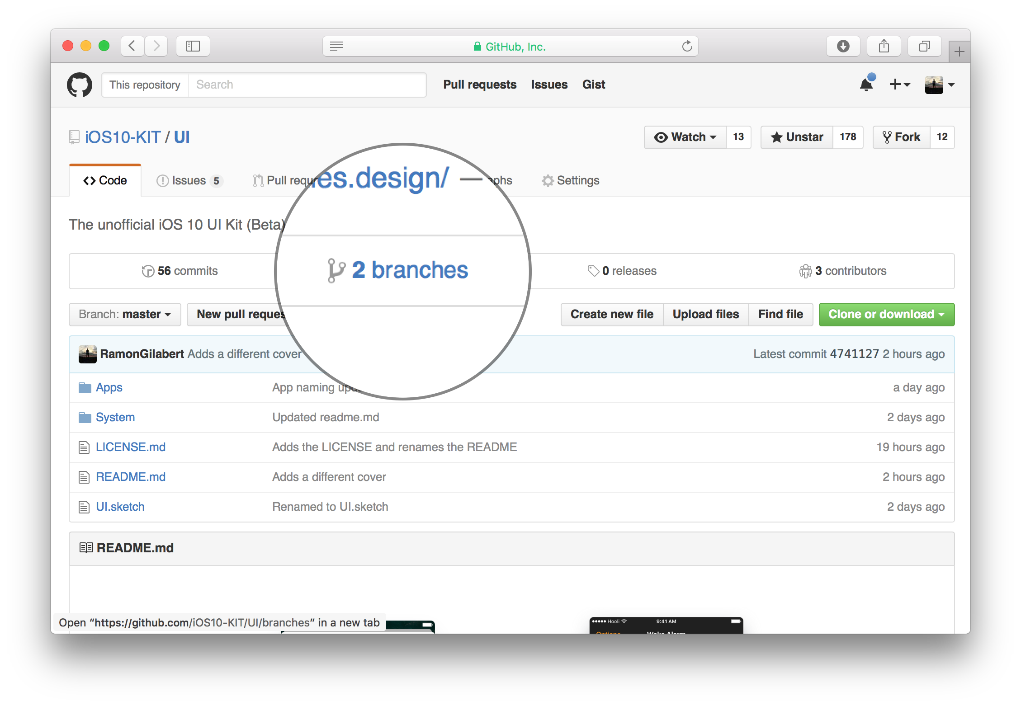The height and width of the screenshot is (706, 1021).
Task: Open the Reader view icon
Action: (x=336, y=46)
